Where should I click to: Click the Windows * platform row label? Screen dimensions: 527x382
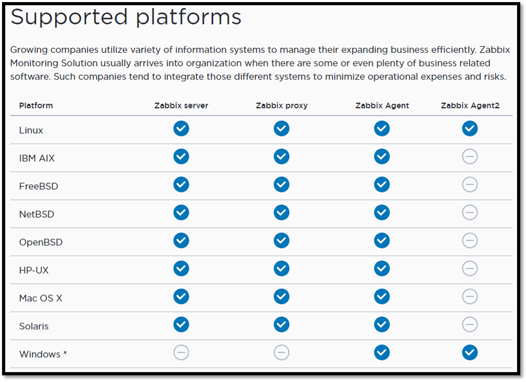[43, 354]
